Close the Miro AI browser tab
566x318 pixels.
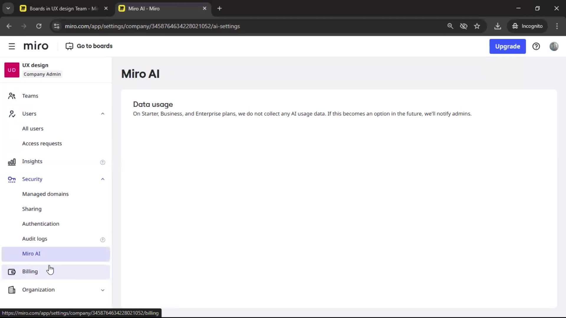point(205,8)
